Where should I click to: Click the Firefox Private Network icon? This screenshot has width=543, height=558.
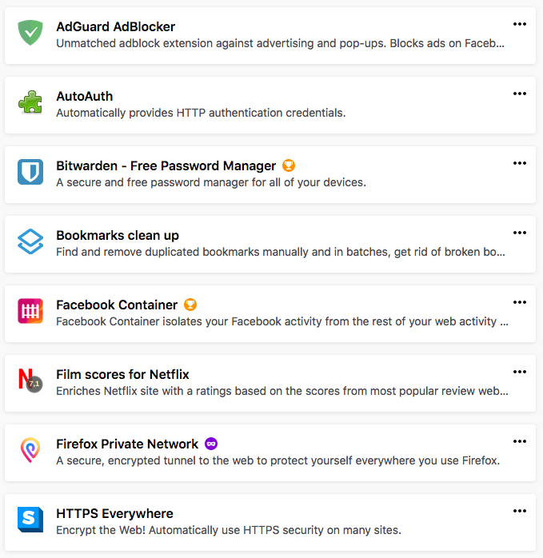pos(30,450)
